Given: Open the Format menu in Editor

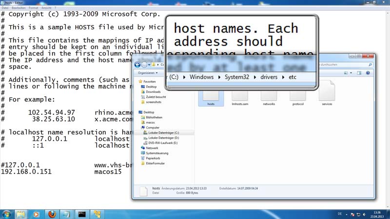Looking at the screenshot, I should 33,8.
